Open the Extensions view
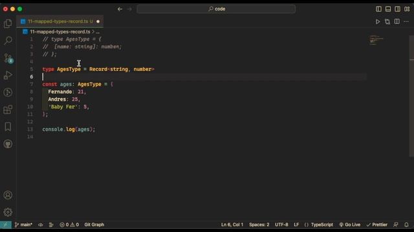The image size is (414, 232). click(8, 110)
